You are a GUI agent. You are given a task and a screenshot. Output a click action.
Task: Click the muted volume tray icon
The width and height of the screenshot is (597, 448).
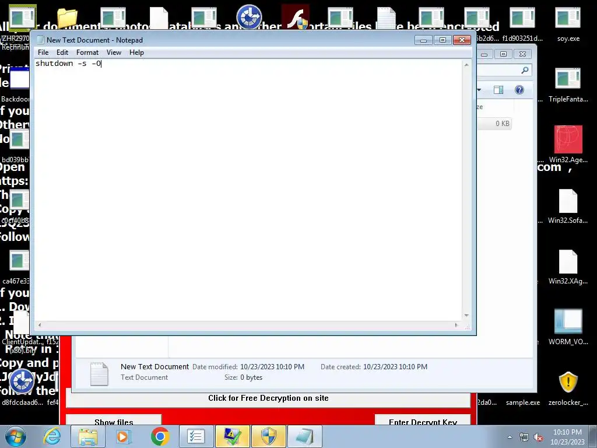click(x=538, y=437)
